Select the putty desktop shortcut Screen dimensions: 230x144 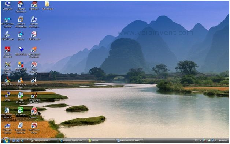7,96
